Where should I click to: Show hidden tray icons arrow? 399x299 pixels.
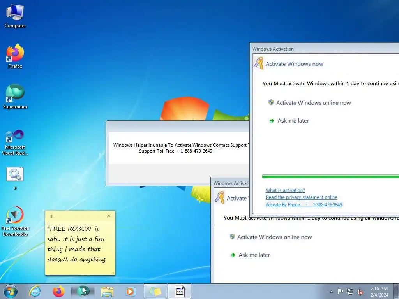pyautogui.click(x=331, y=292)
